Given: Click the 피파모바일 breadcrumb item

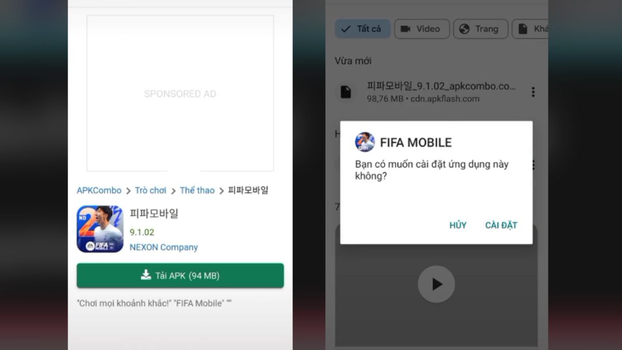Looking at the screenshot, I should click(248, 190).
